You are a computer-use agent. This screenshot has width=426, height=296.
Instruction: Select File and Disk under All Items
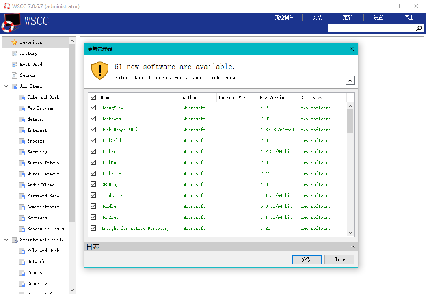coord(43,97)
